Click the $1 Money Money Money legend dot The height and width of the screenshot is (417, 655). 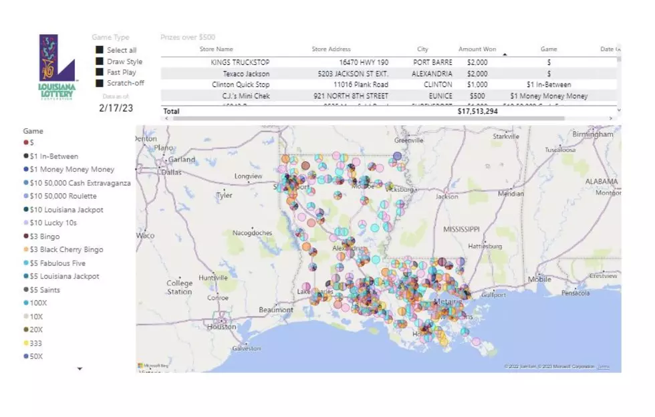tap(26, 169)
